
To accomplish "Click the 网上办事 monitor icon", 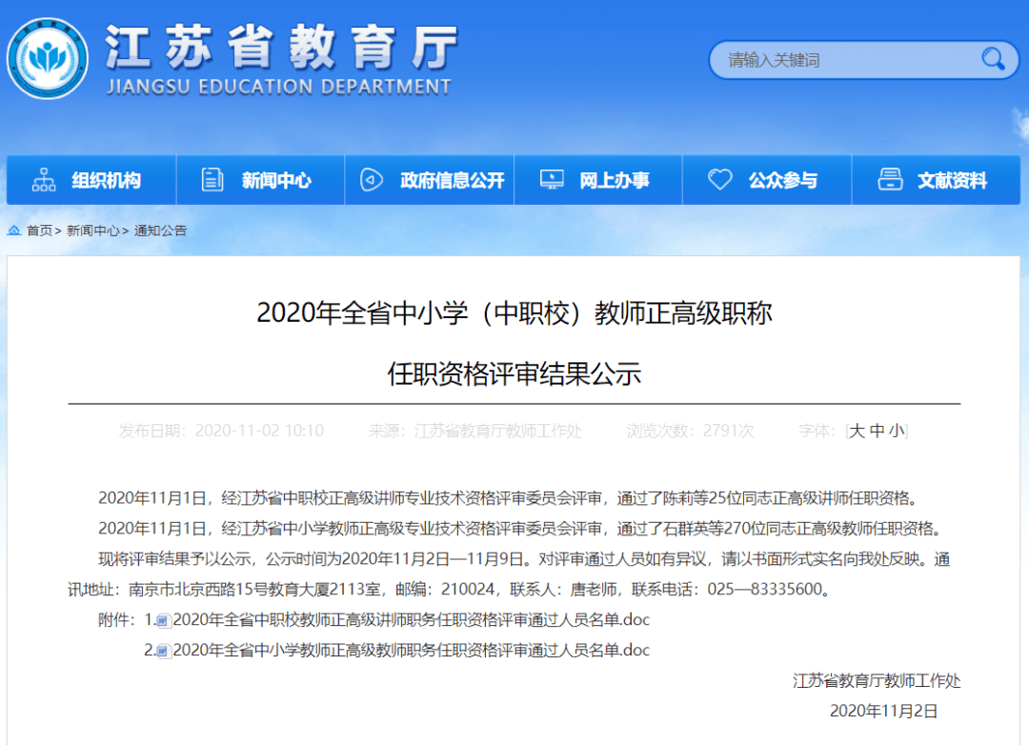I will click(552, 180).
